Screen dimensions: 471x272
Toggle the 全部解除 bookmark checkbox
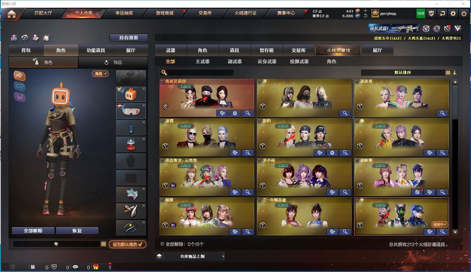point(162,244)
